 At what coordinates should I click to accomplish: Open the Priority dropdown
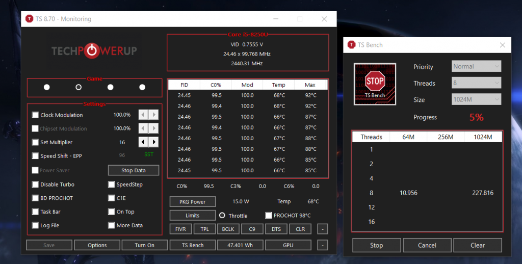coord(476,66)
